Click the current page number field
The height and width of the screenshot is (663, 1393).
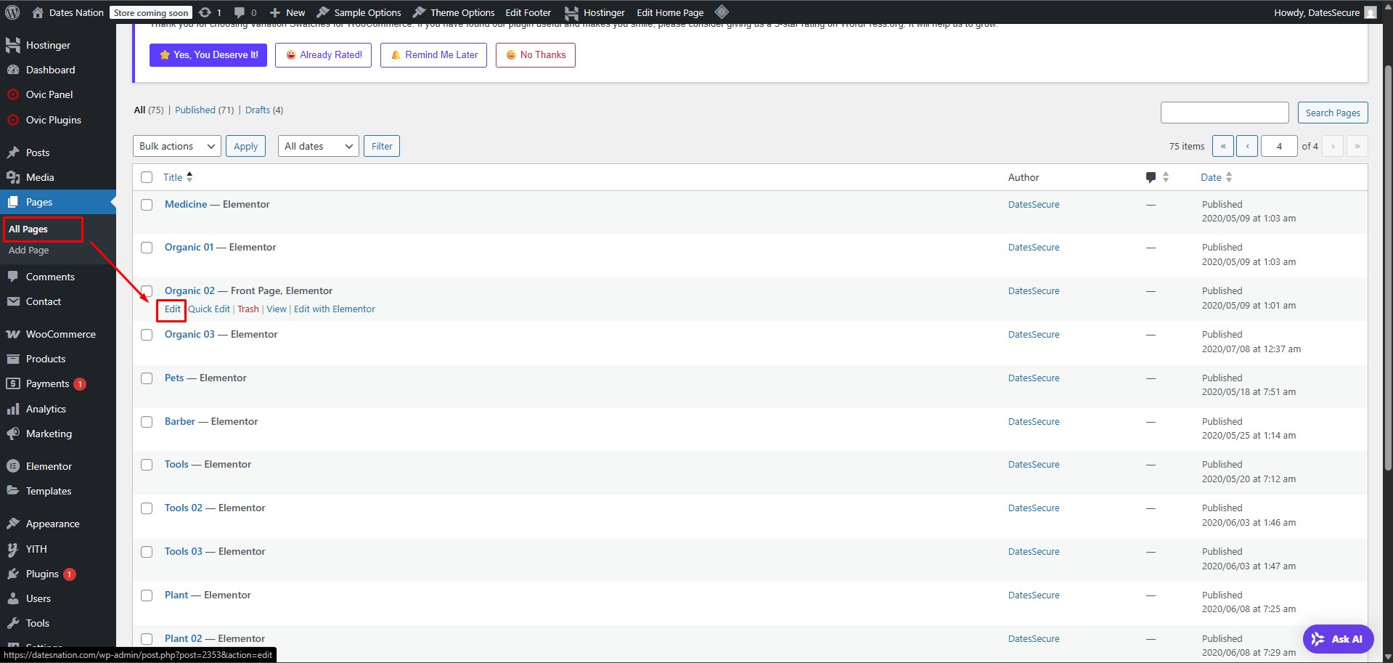[1279, 146]
